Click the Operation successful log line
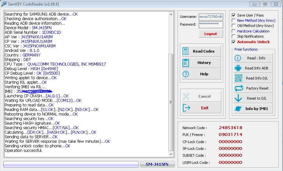 23,151
